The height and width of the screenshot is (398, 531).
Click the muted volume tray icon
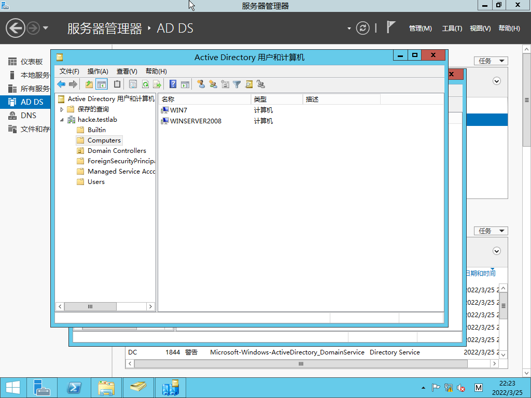[x=461, y=388]
